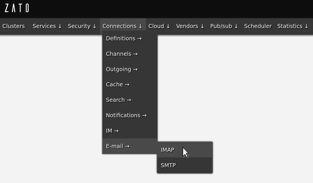
Task: Expand the Definitions submenu
Action: click(x=124, y=39)
